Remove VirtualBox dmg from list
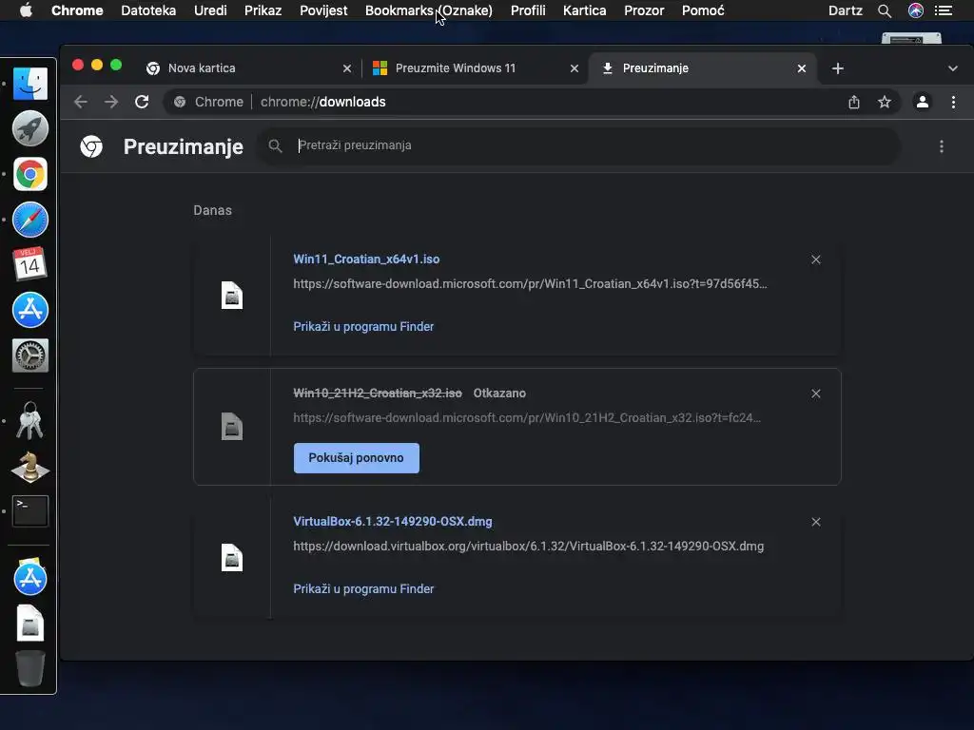Screen dimensions: 974x730 tap(816, 522)
